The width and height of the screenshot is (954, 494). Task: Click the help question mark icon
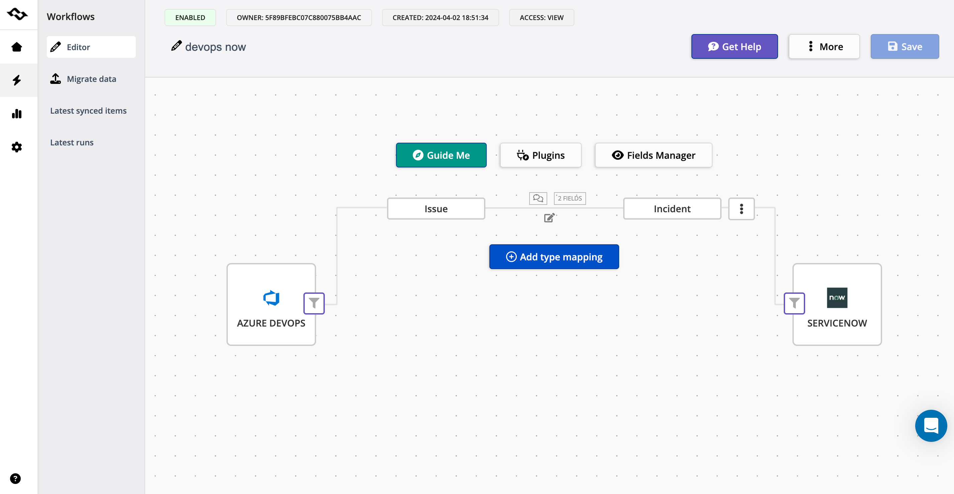coord(15,479)
